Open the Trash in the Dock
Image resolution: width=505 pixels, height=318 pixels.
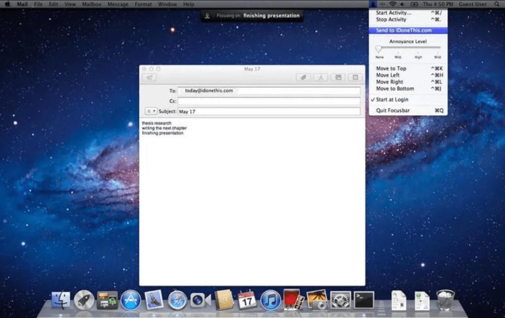coord(445,300)
